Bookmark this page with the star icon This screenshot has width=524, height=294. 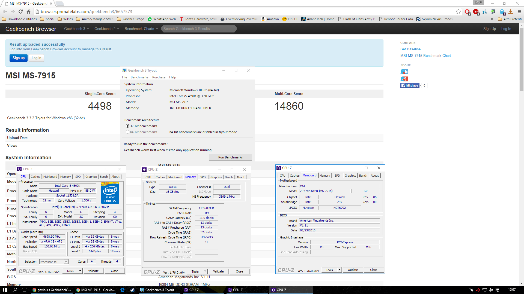pos(458,11)
